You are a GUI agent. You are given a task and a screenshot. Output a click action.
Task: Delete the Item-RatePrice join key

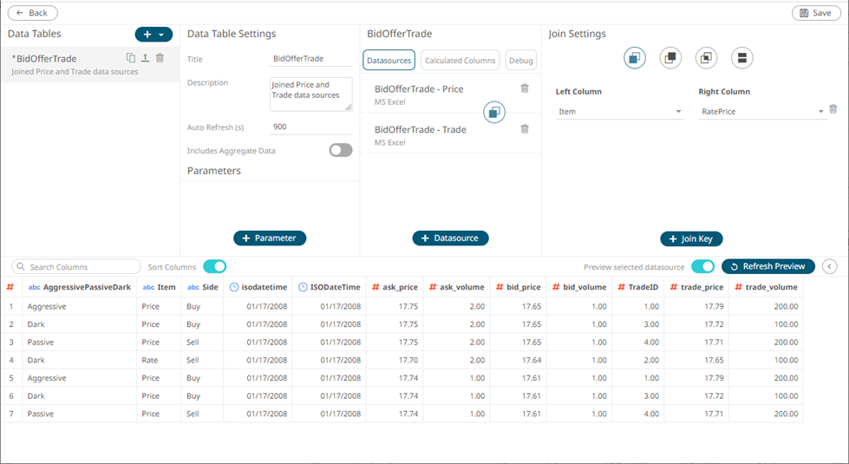833,109
